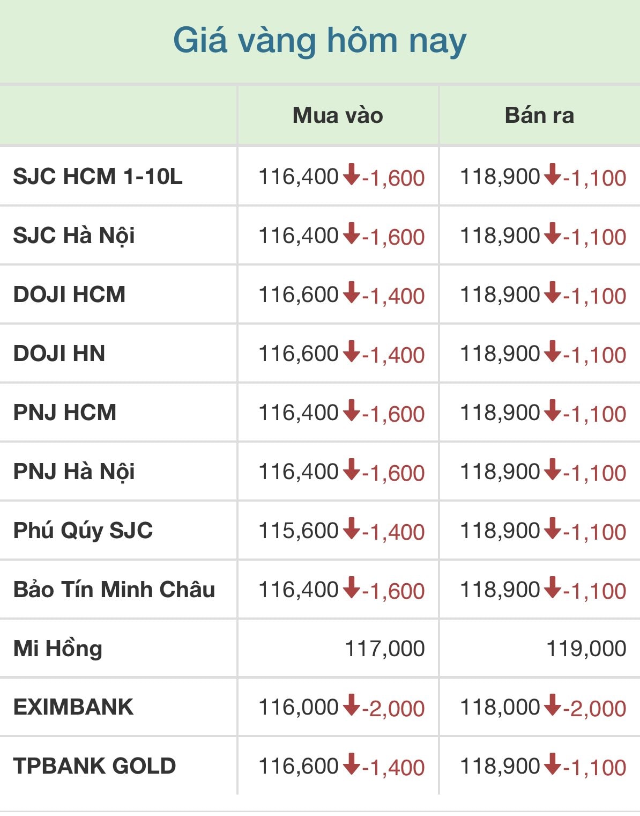Select the Mi Hồng row name
This screenshot has height=816, width=640.
pos(58,648)
